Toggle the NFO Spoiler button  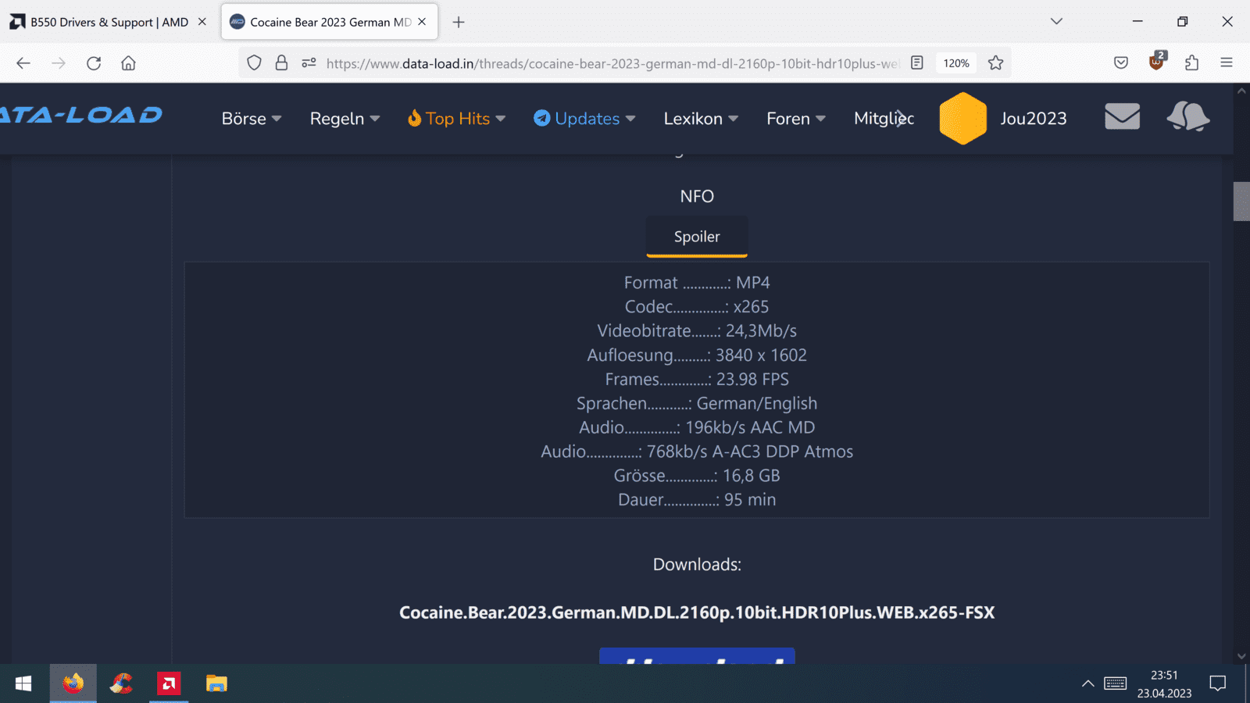tap(697, 237)
